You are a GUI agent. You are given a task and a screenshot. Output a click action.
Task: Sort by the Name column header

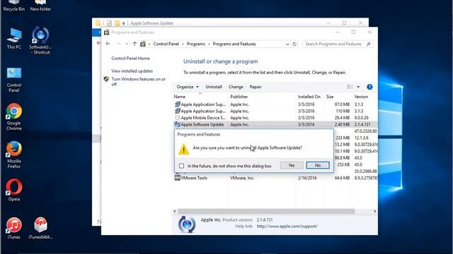(180, 97)
